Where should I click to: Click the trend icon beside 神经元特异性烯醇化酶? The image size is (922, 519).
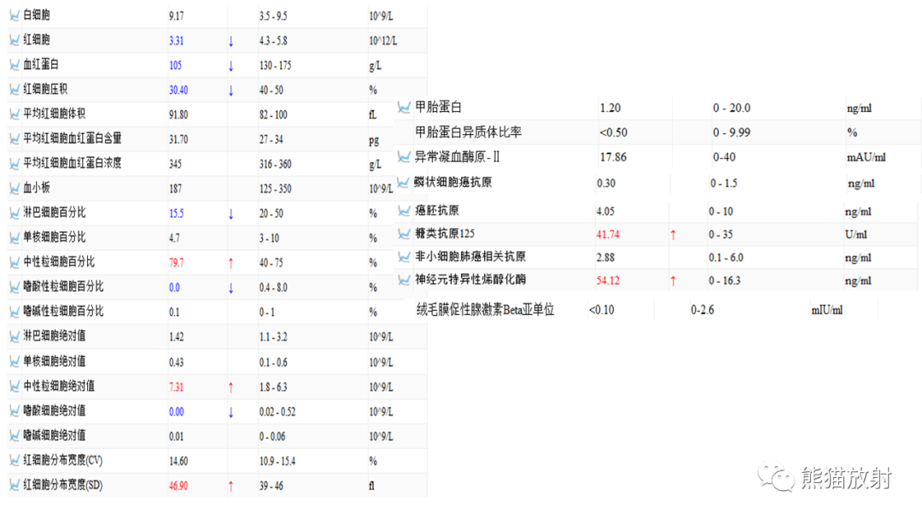[x=404, y=280]
